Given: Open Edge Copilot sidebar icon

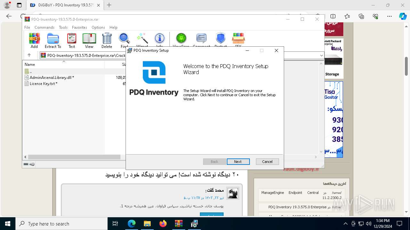Looking at the screenshot, I should (403, 16).
